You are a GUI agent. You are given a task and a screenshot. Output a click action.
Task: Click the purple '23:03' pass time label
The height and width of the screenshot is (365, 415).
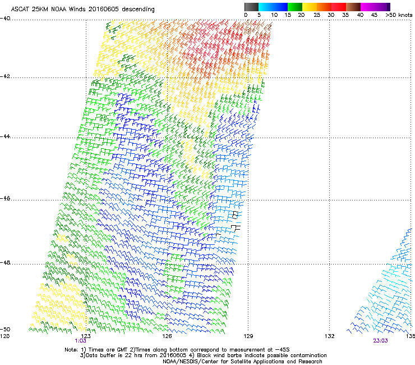(x=380, y=341)
